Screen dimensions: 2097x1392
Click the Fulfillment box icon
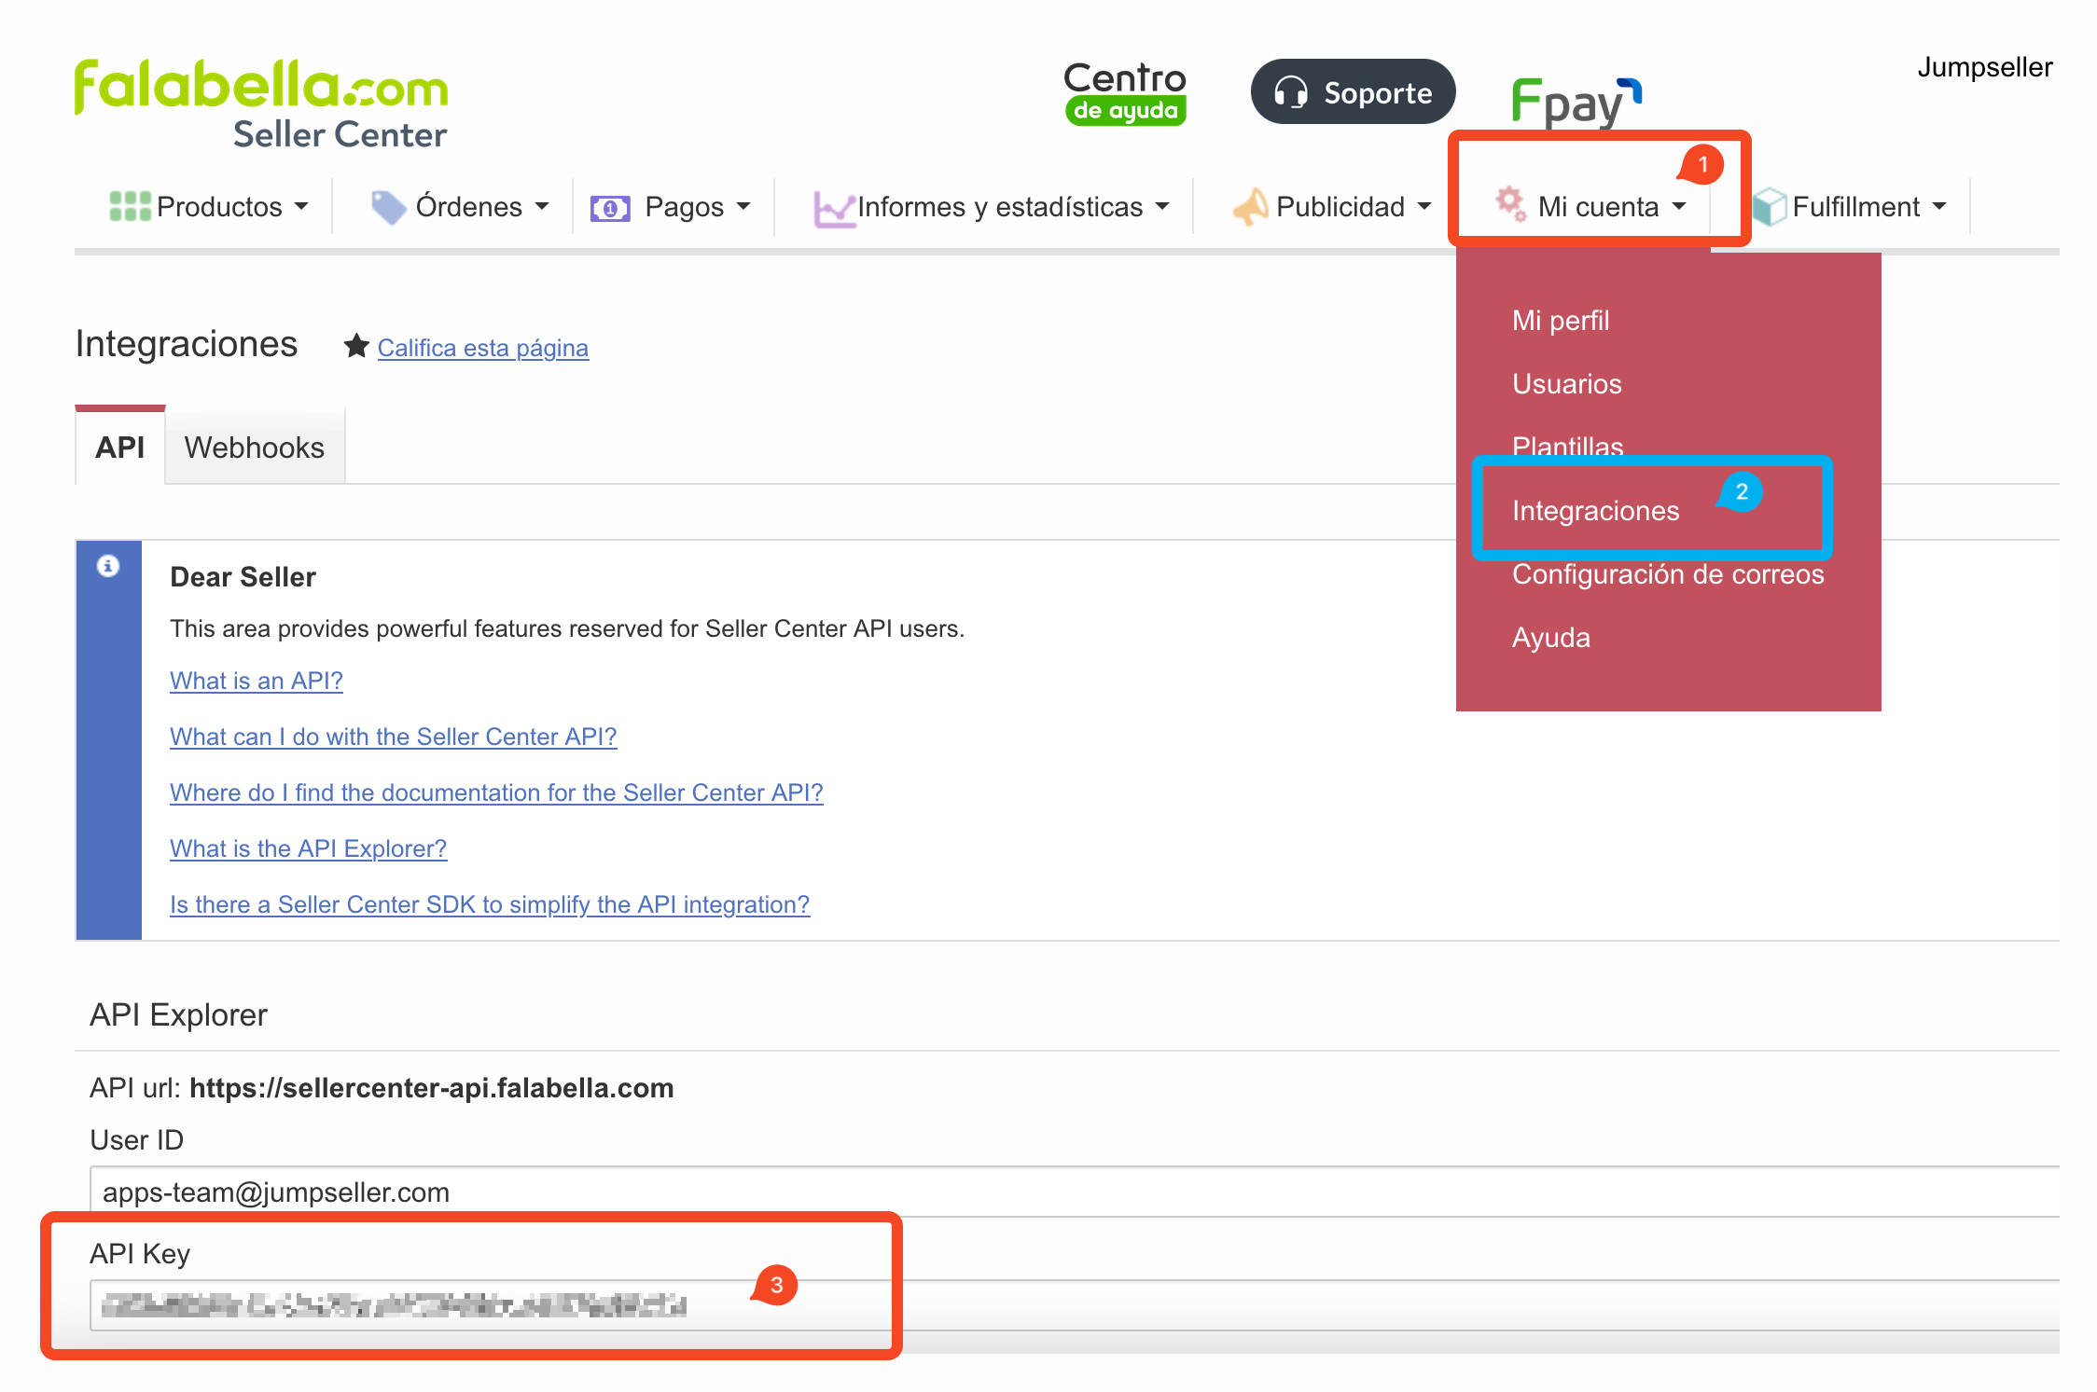[x=1769, y=206]
